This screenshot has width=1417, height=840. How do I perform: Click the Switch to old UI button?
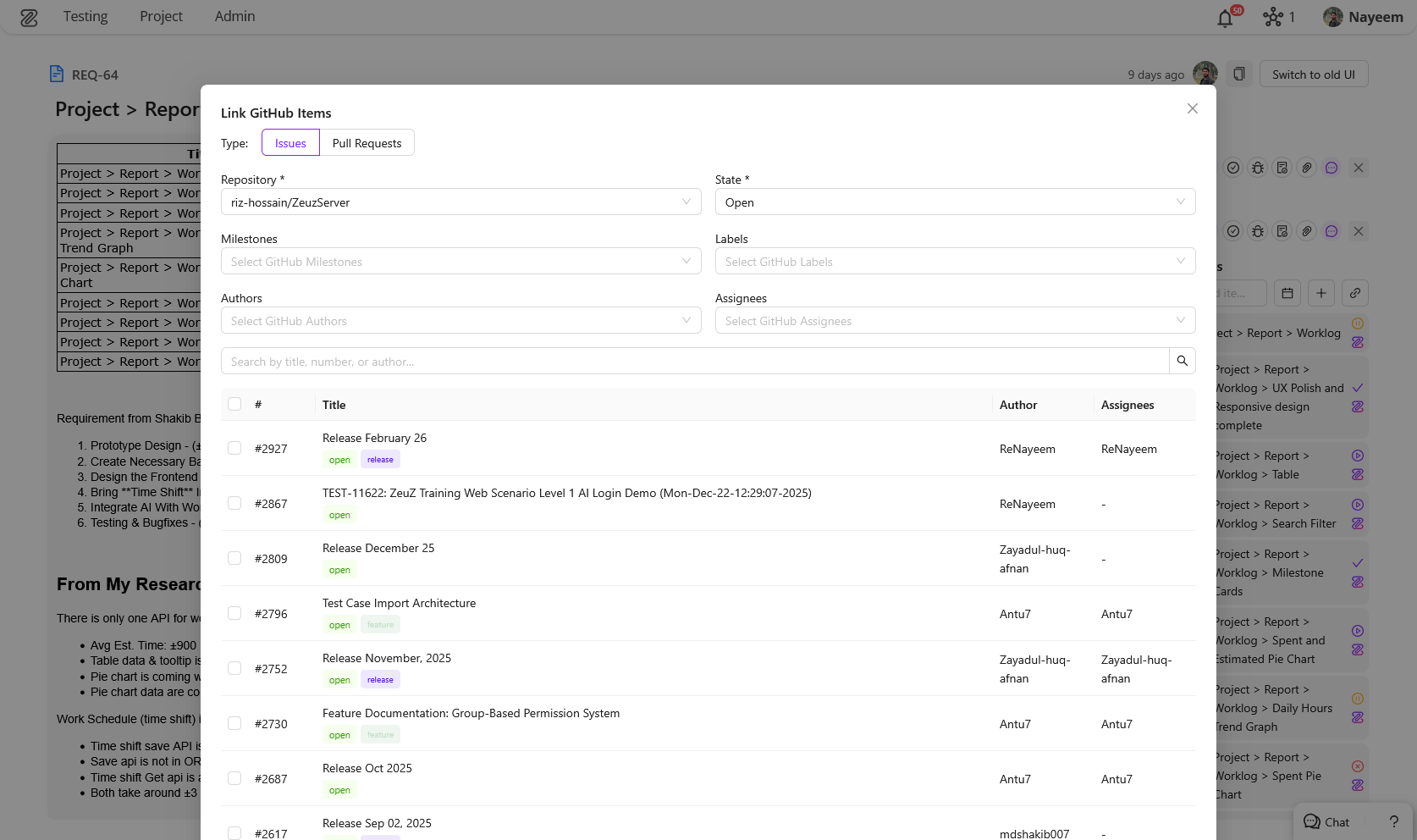point(1314,74)
